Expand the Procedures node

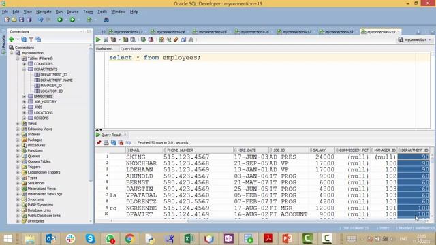pyautogui.click(x=18, y=145)
